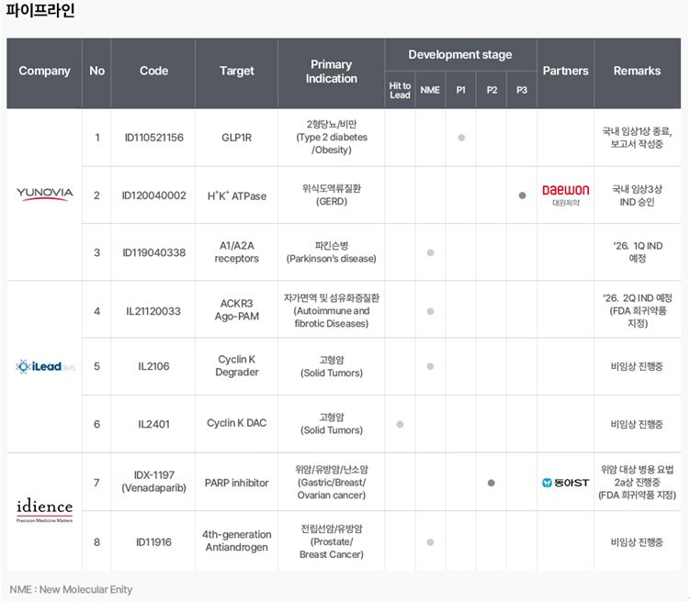Click the Remarks column header

pos(637,72)
